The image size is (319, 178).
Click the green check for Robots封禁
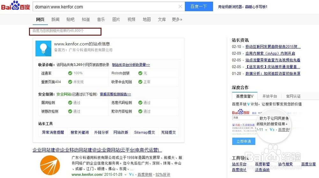click(140, 73)
